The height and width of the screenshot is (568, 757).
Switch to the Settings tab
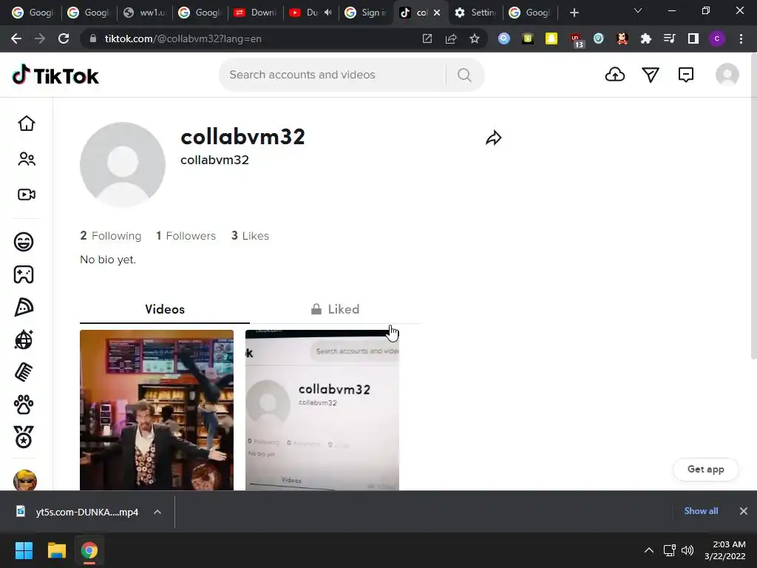pos(475,13)
